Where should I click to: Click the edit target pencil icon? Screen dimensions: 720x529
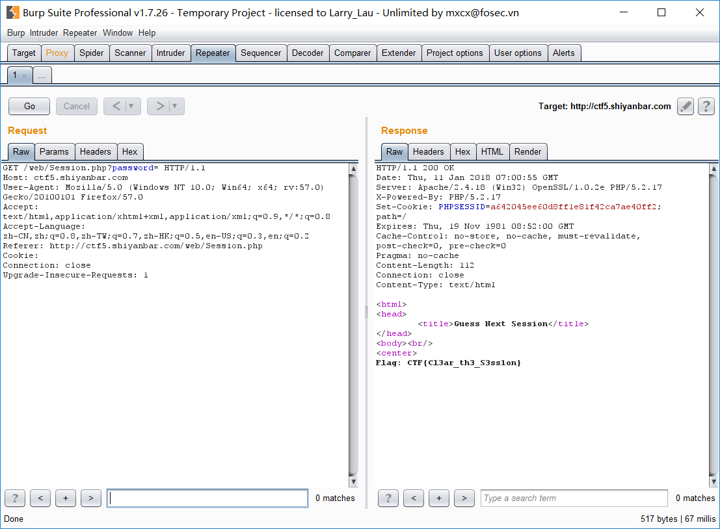686,107
